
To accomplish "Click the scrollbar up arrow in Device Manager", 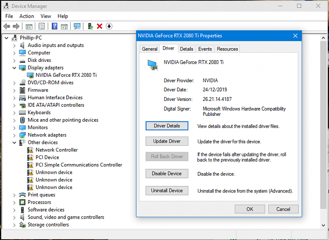I will 323,38.
